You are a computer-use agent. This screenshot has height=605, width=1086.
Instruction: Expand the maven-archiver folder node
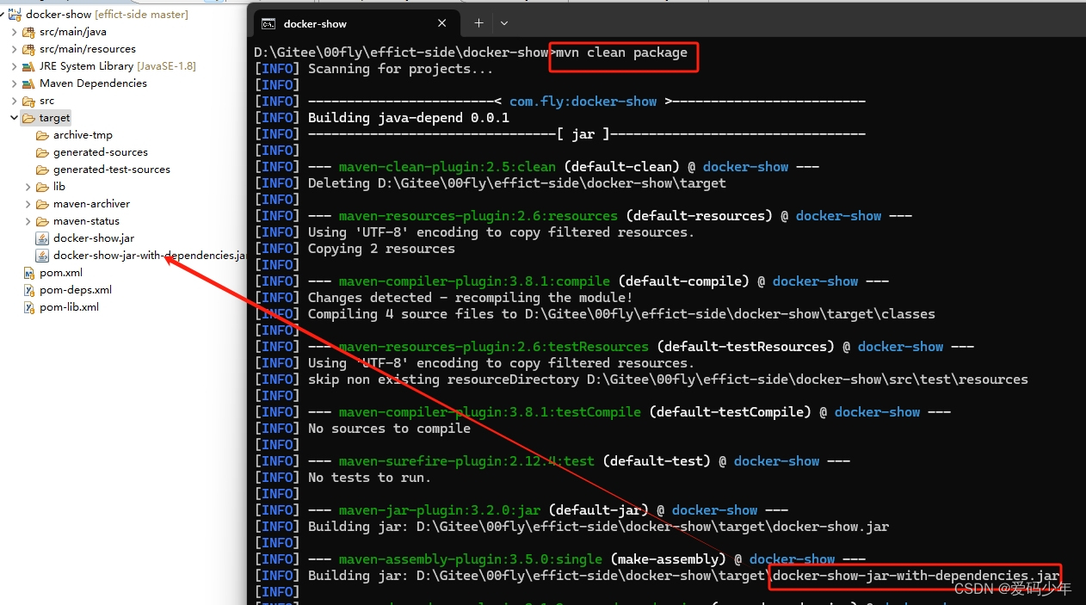pyautogui.click(x=28, y=204)
